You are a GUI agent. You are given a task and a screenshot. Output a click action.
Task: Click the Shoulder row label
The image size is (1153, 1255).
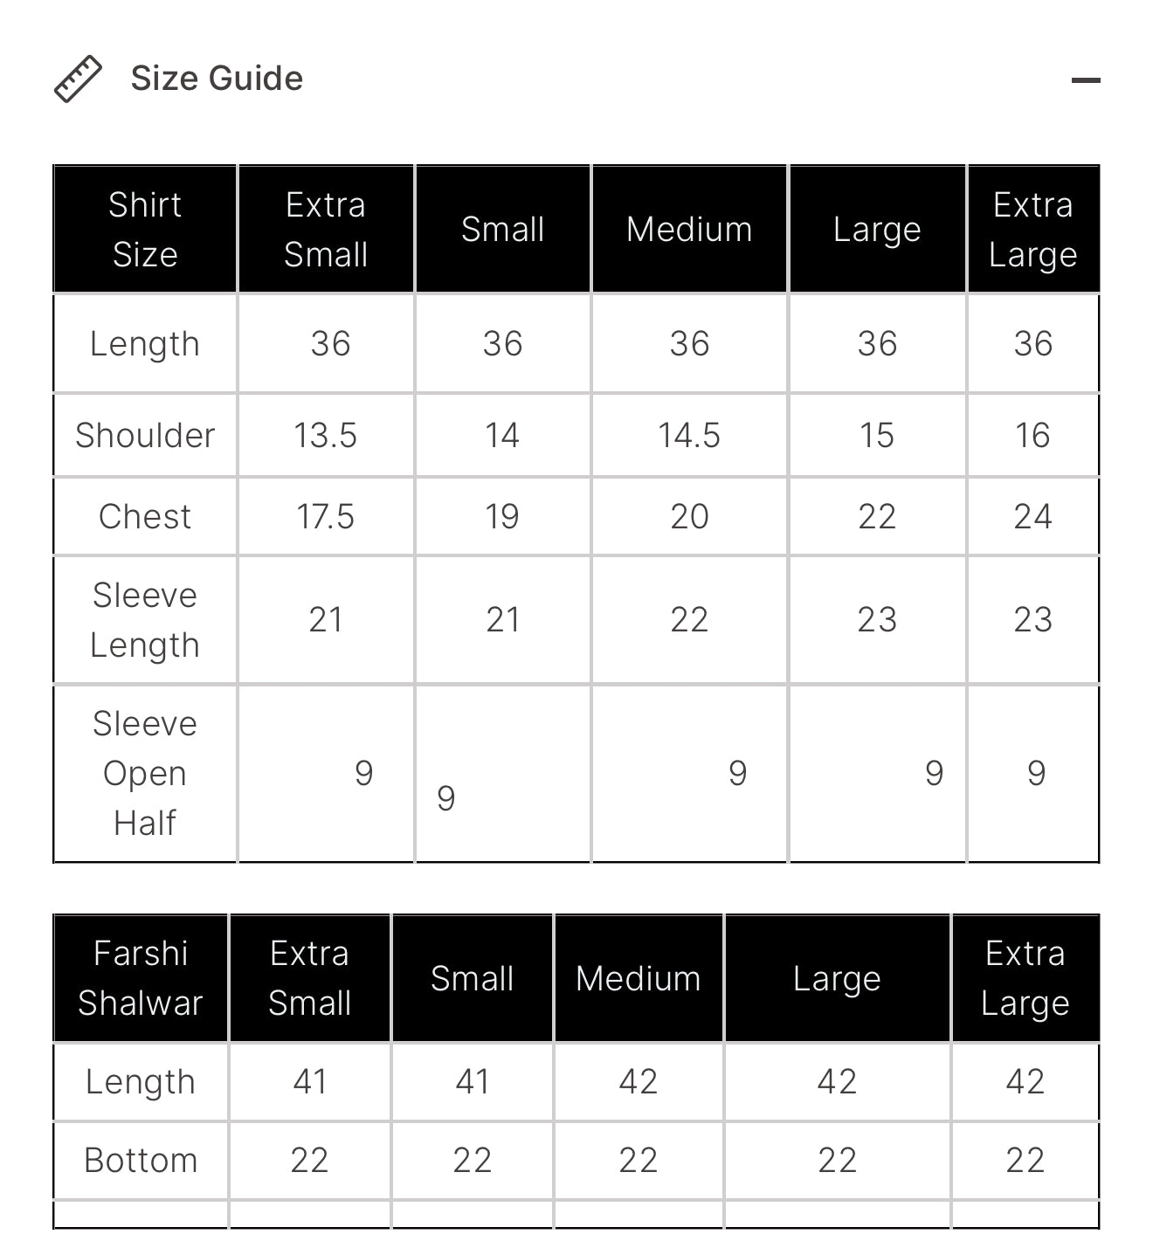(x=145, y=435)
